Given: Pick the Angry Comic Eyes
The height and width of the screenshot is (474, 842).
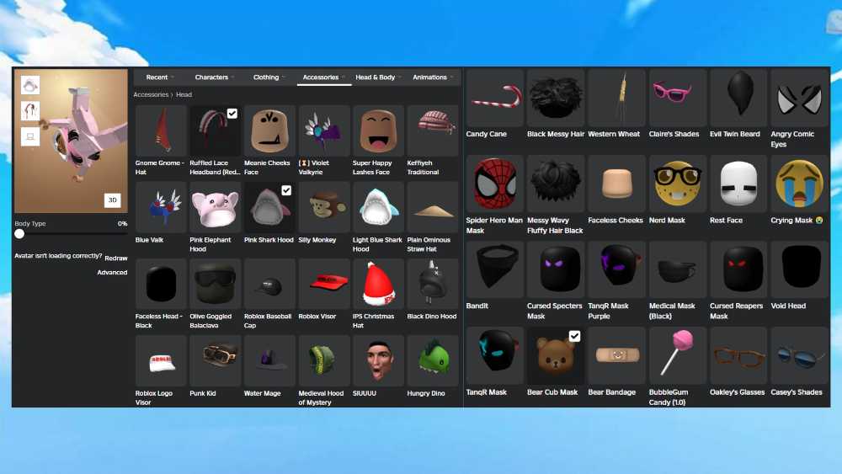Looking at the screenshot, I should 799,98.
